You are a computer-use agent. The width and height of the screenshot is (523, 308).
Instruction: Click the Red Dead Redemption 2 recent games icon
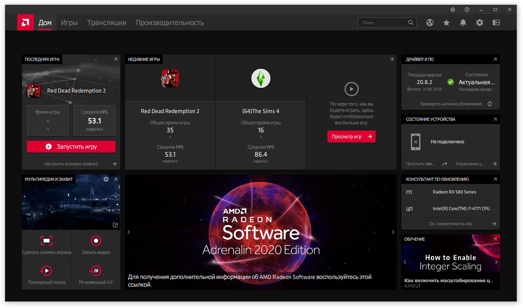coord(170,78)
